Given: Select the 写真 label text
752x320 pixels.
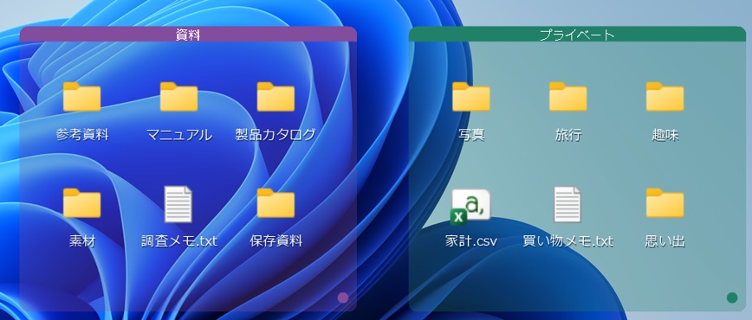Looking at the screenshot, I should (471, 135).
